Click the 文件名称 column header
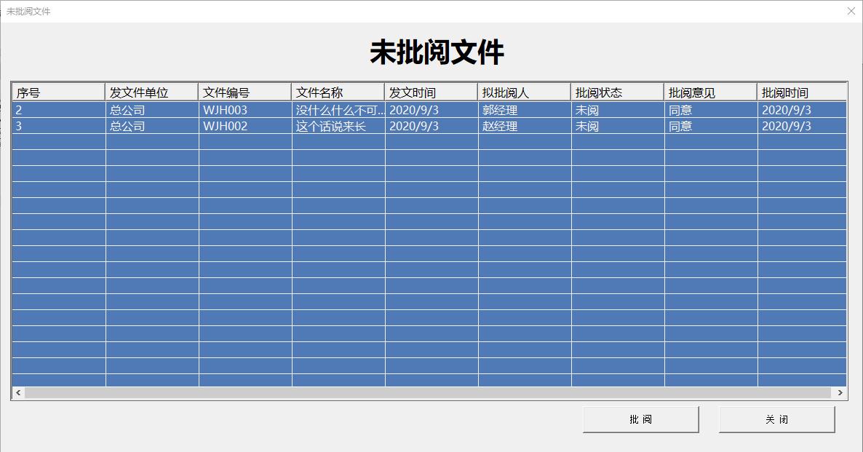This screenshot has width=863, height=452. tap(338, 91)
